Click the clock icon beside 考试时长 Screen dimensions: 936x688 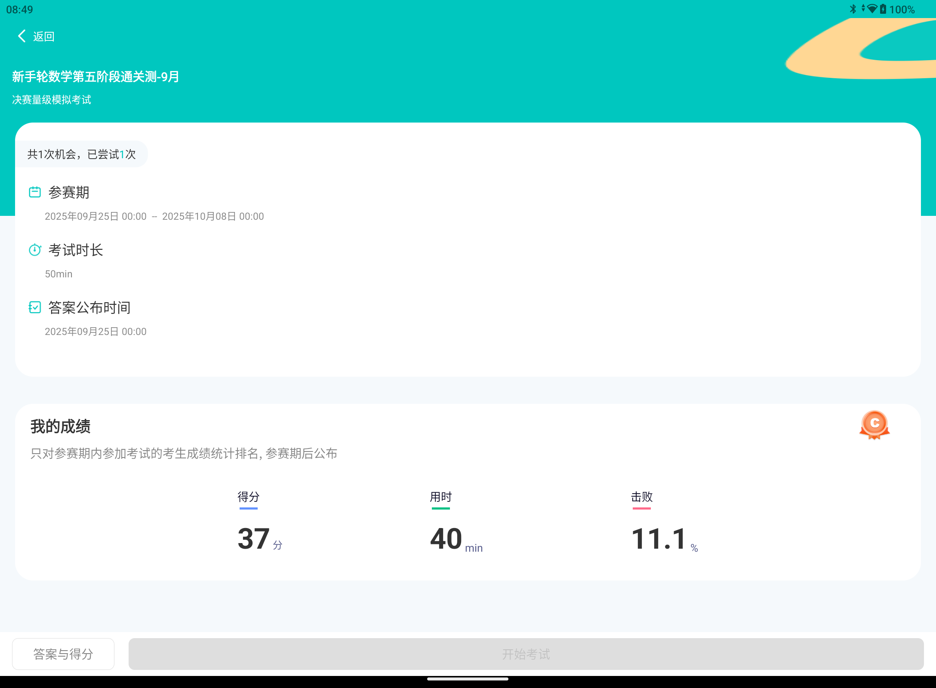[35, 250]
